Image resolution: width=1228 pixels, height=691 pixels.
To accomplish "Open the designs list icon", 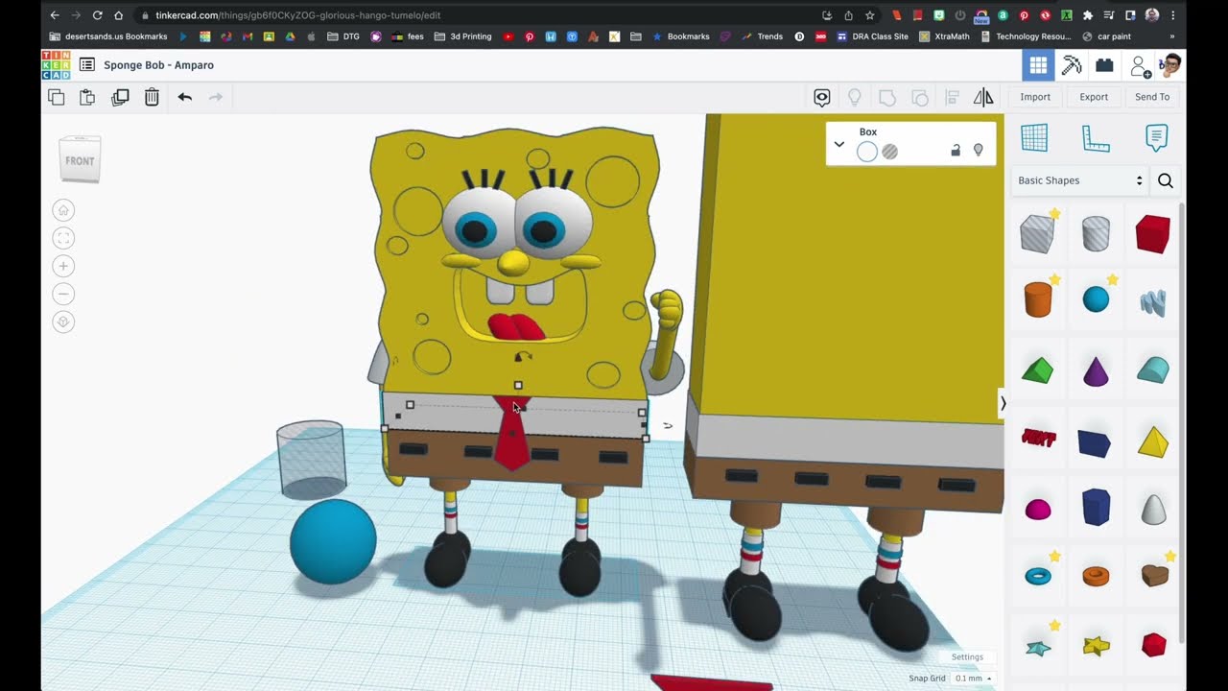I will coord(87,65).
